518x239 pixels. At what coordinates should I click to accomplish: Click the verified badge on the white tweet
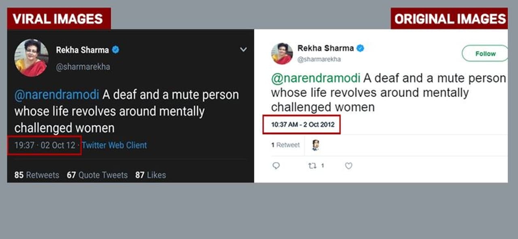[x=360, y=48]
